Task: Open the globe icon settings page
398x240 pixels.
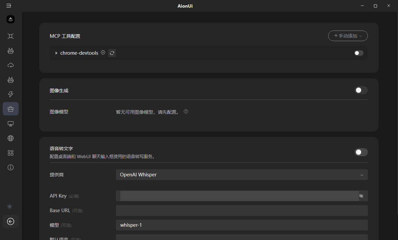Action: [11, 138]
